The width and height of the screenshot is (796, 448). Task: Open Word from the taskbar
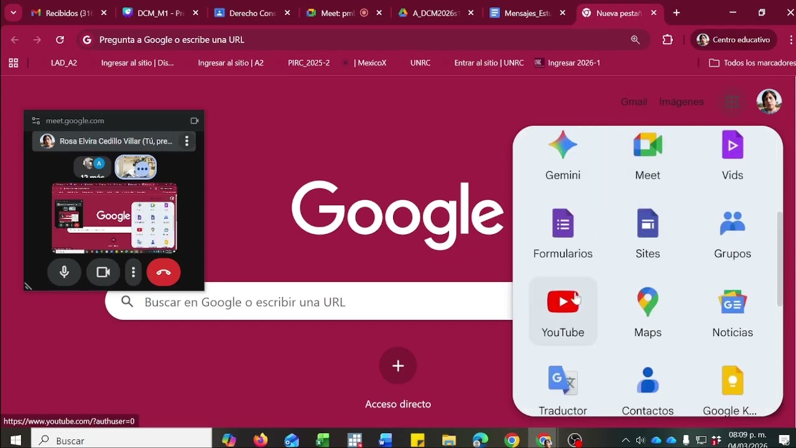386,440
